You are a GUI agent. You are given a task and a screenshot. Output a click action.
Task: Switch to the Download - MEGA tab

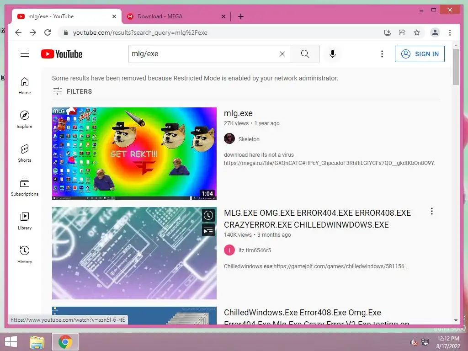176,16
